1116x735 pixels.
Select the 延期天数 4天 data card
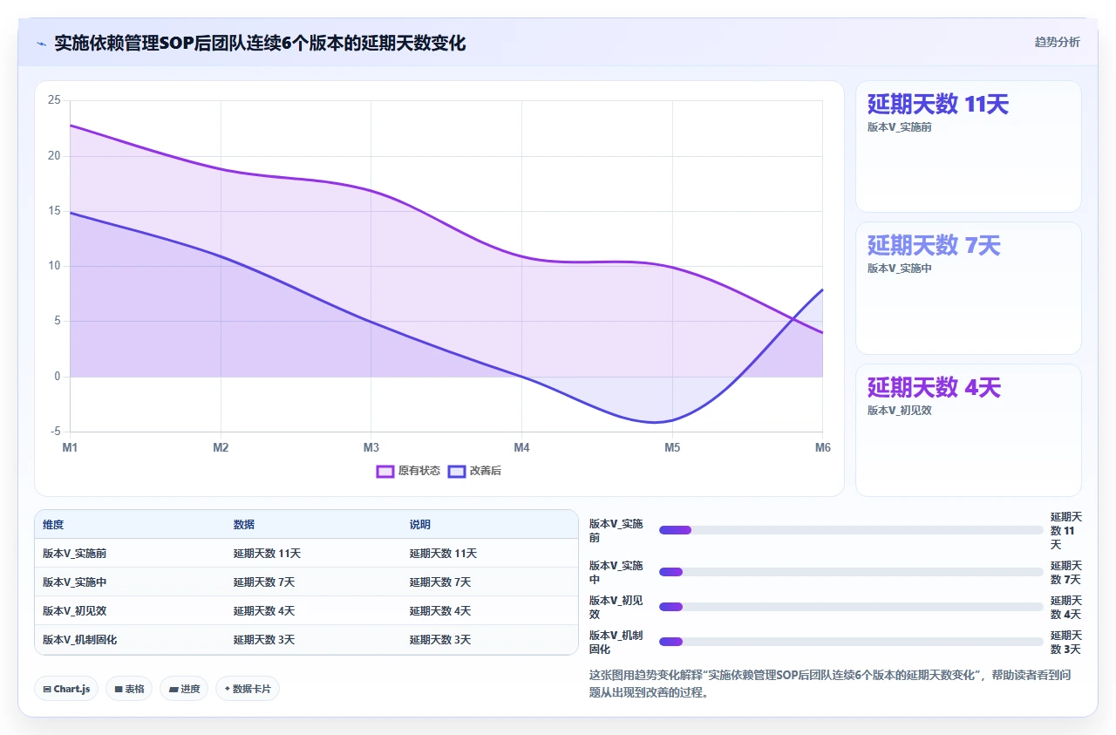click(968, 430)
